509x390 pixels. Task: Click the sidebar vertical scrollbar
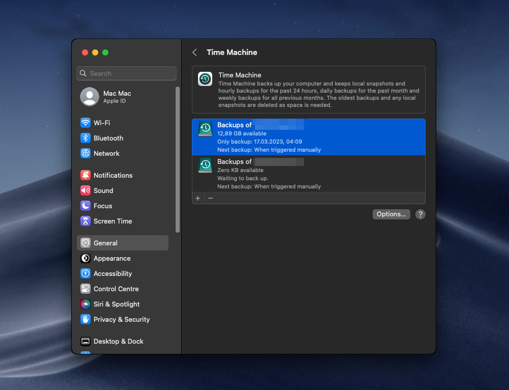(178, 159)
